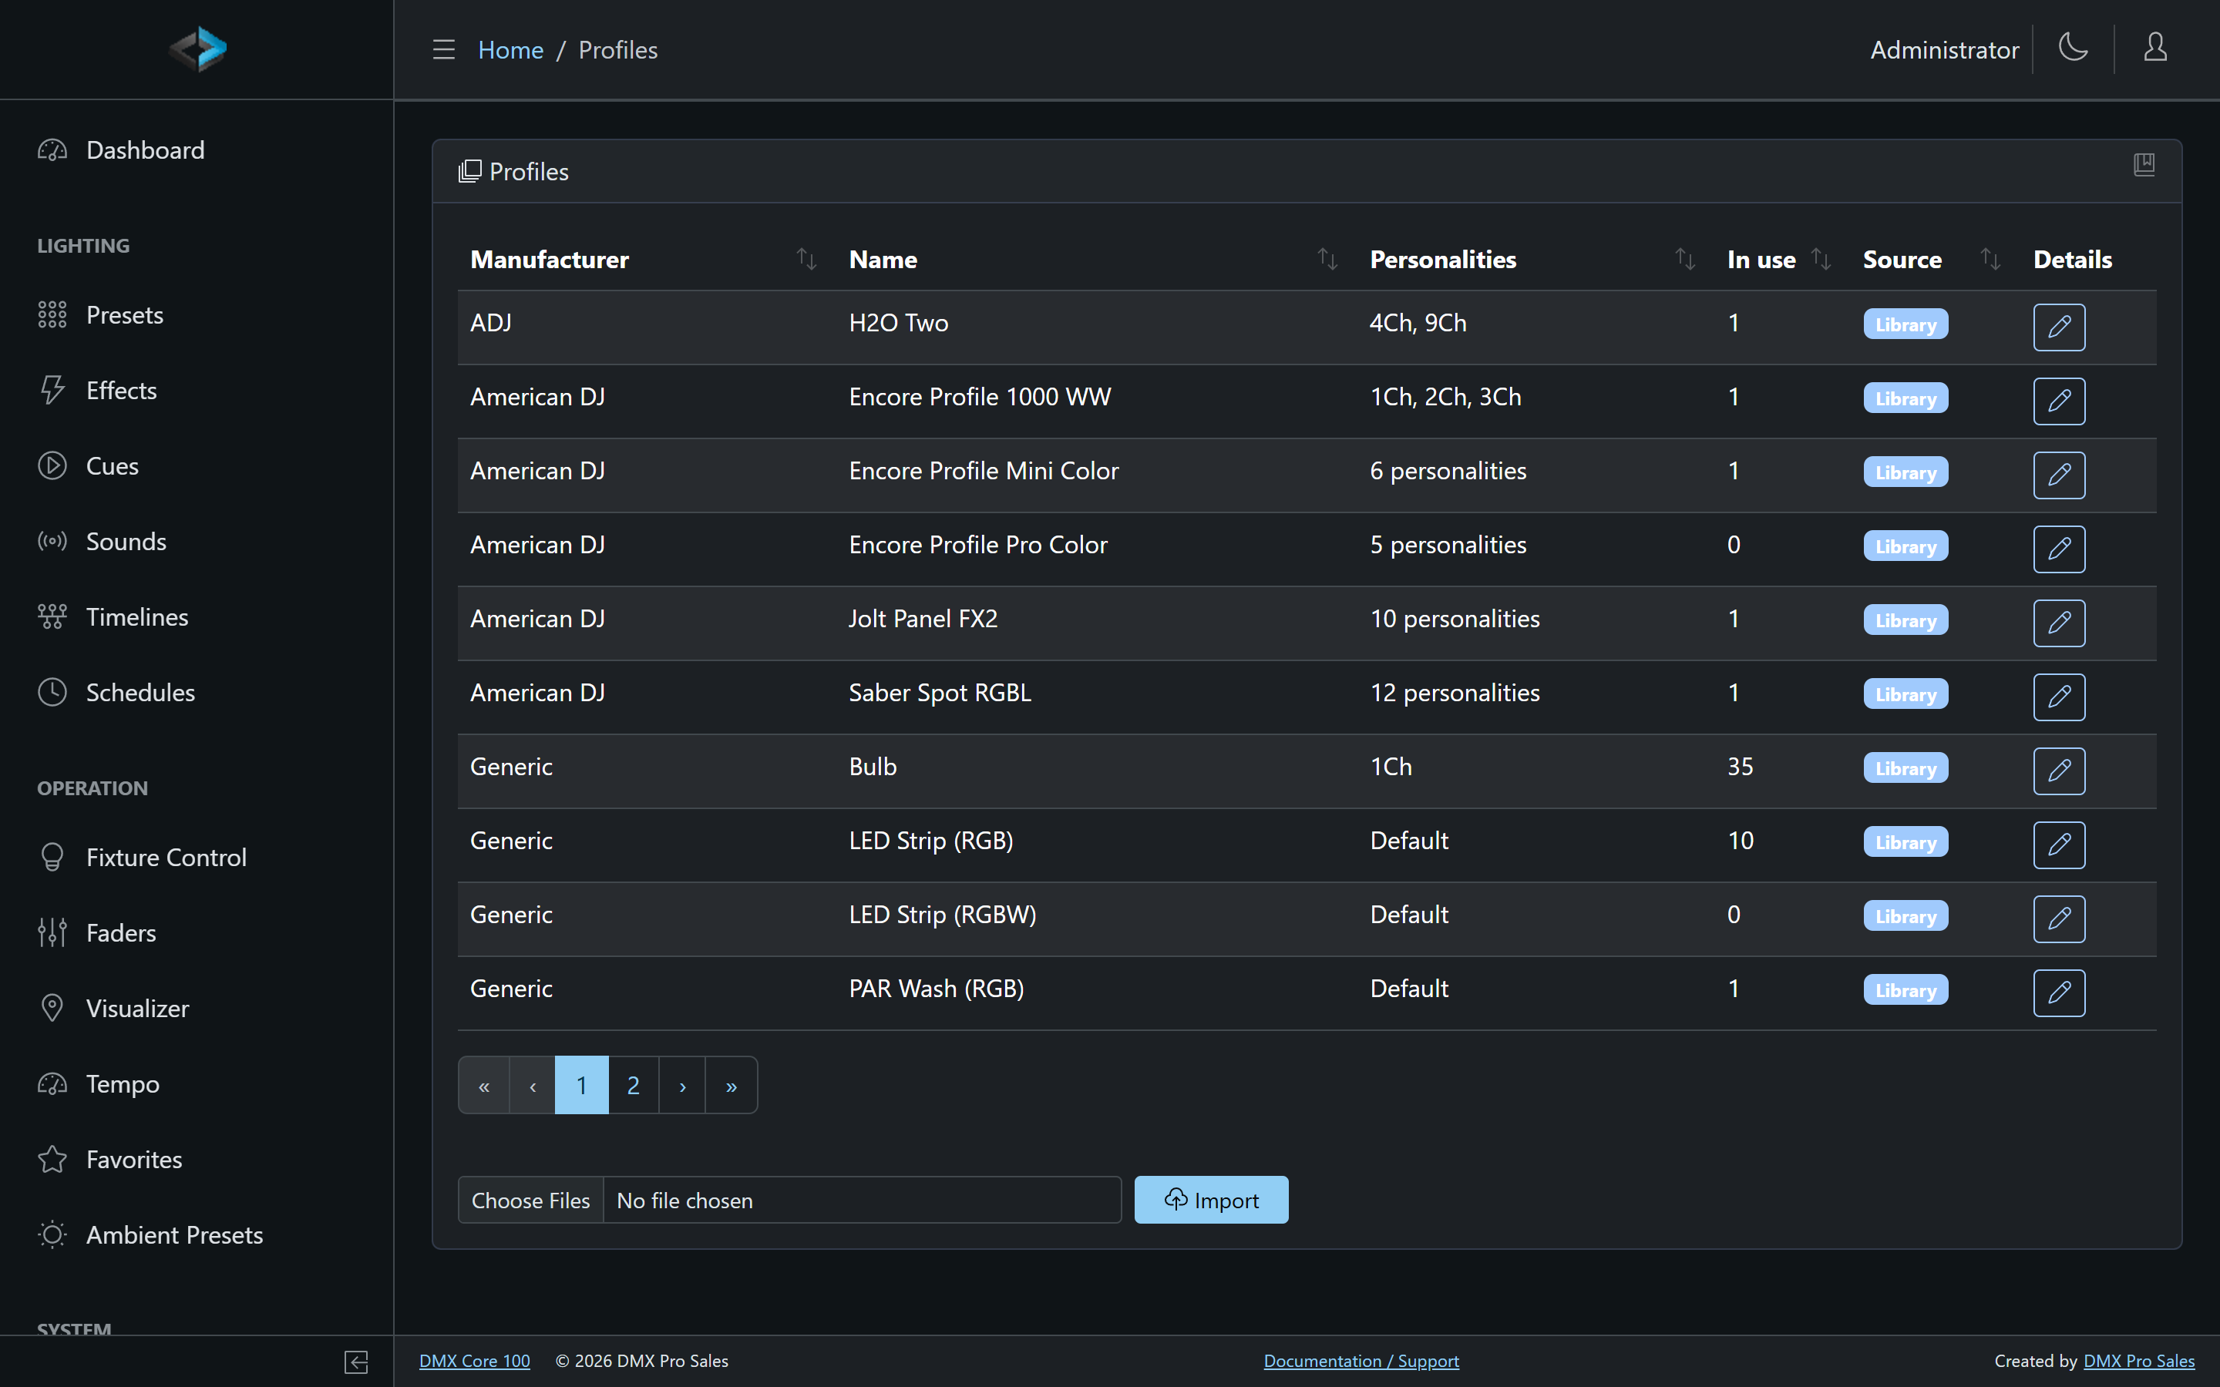
Task: Sort table by Name column
Action: [x=1327, y=260]
